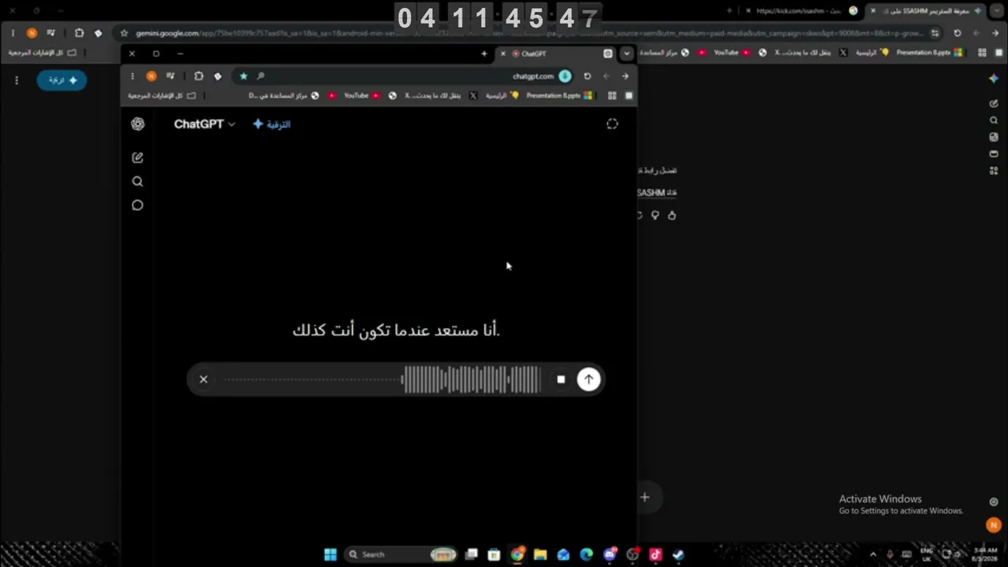The height and width of the screenshot is (567, 1008).
Task: Open the extensions puzzle icon in ChatGPT window
Action: [198, 76]
